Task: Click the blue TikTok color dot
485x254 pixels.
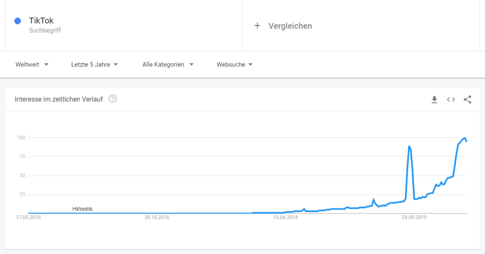Action: tap(18, 21)
